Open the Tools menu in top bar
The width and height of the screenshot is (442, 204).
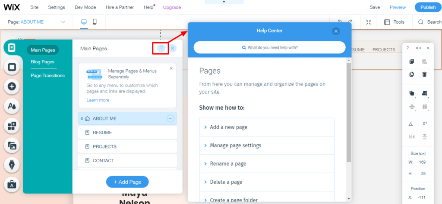tap(395, 22)
